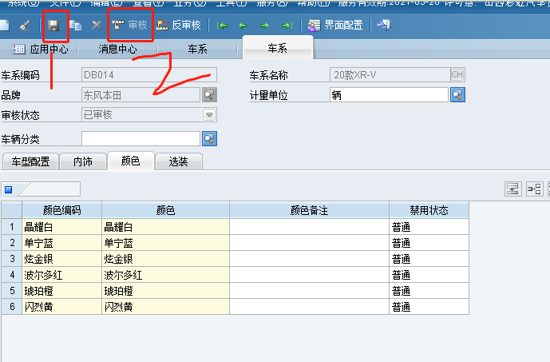Switch to the 车型配置 tab

(x=30, y=162)
